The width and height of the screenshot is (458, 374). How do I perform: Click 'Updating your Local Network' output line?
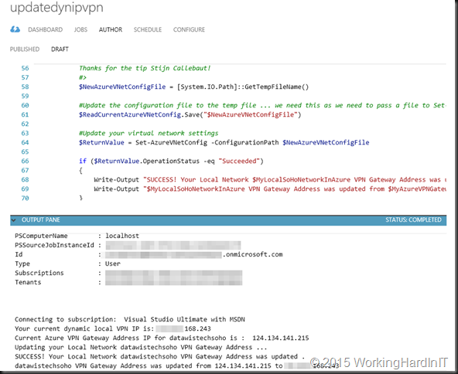pyautogui.click(x=141, y=348)
